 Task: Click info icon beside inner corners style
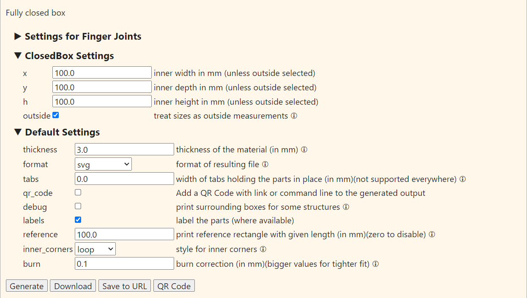point(263,249)
